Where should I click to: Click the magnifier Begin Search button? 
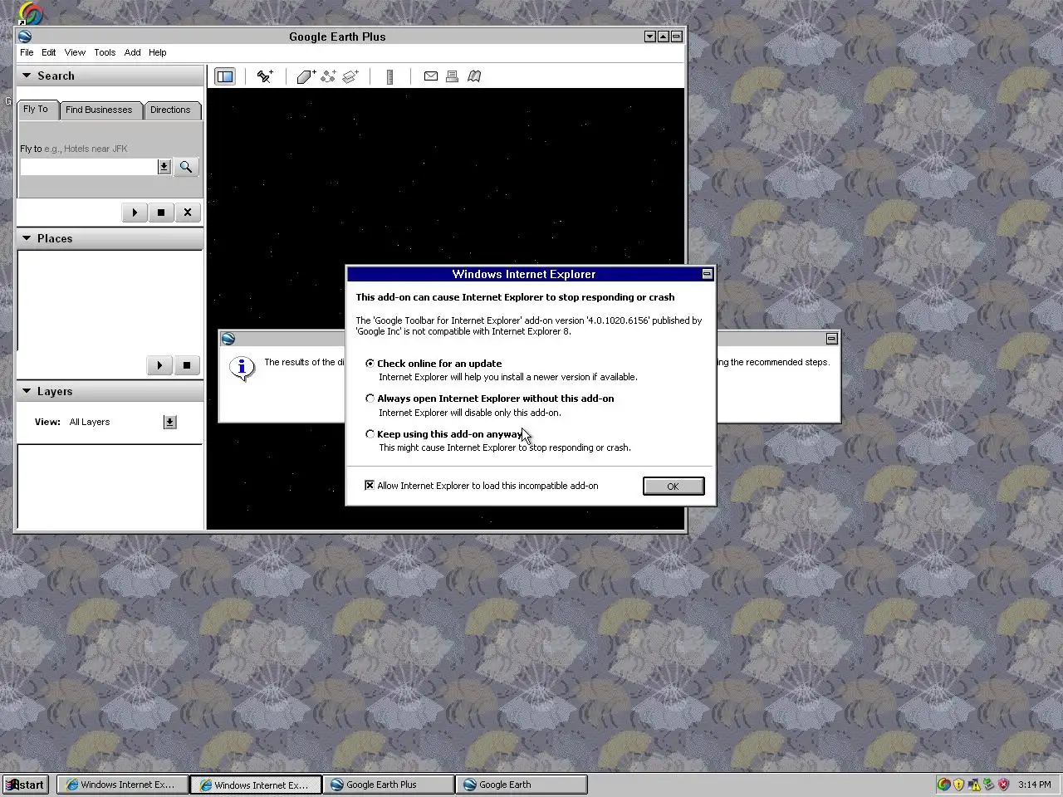(186, 167)
